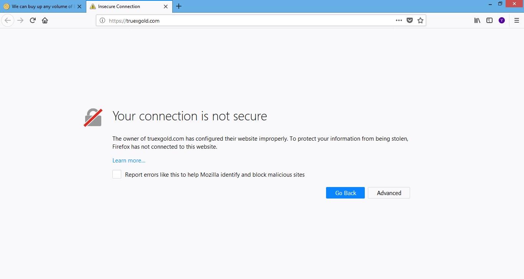The height and width of the screenshot is (279, 524).
Task: Open the Learn more… link
Action: [129, 161]
